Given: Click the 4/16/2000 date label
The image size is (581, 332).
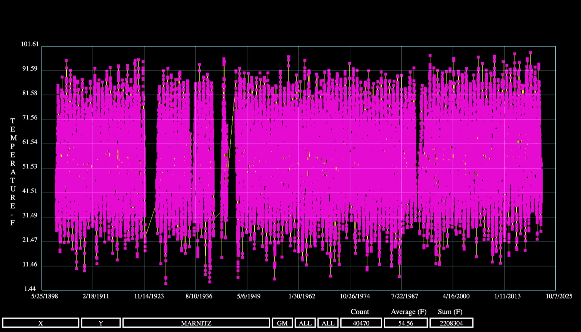Looking at the screenshot, I should [x=456, y=296].
